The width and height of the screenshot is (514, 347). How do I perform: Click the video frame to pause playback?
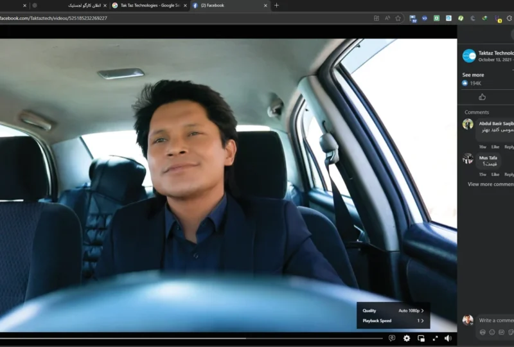click(228, 185)
